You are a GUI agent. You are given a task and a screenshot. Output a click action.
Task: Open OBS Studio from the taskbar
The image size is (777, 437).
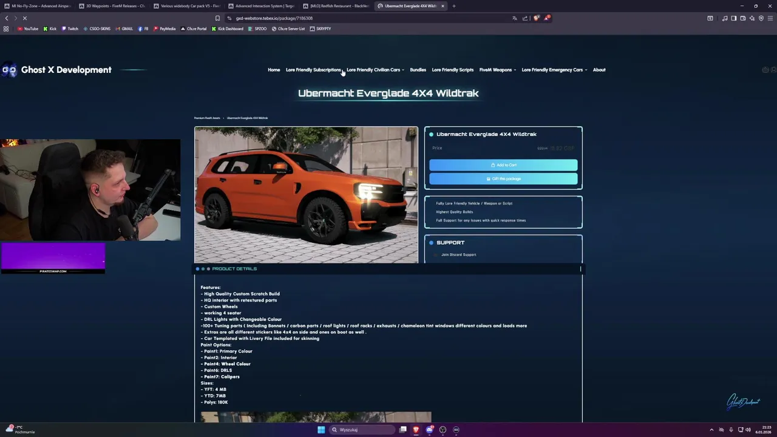(x=443, y=430)
